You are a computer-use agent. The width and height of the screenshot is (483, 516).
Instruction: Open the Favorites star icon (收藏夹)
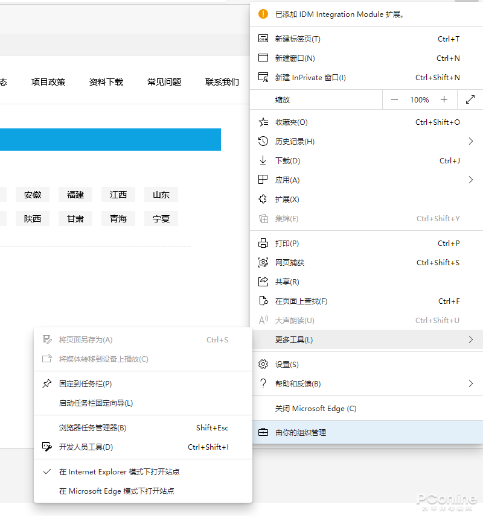(263, 122)
